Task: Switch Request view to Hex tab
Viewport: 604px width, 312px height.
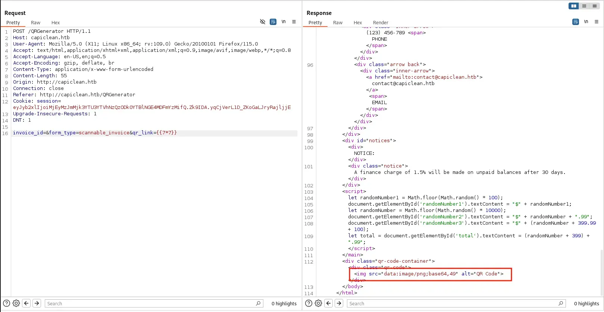Action: pos(56,23)
